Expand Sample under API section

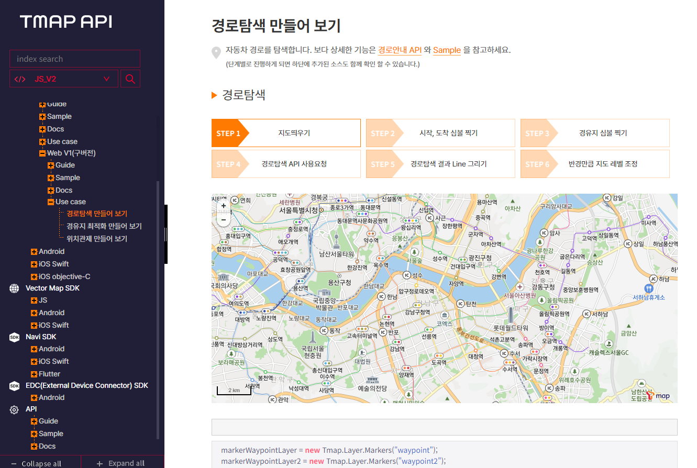pos(34,434)
